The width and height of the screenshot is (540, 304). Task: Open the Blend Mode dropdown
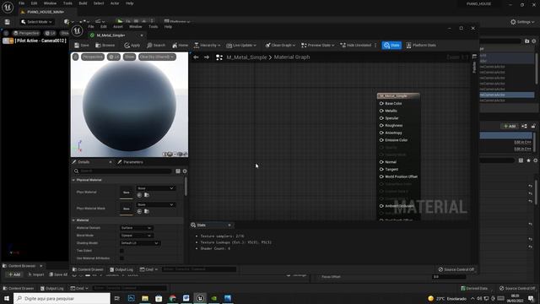coord(137,236)
